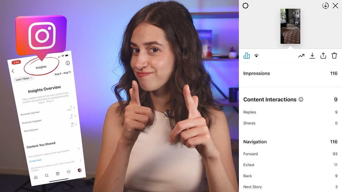Expand the Total followers row chevron
This screenshot has width=342, height=192.
76,125
